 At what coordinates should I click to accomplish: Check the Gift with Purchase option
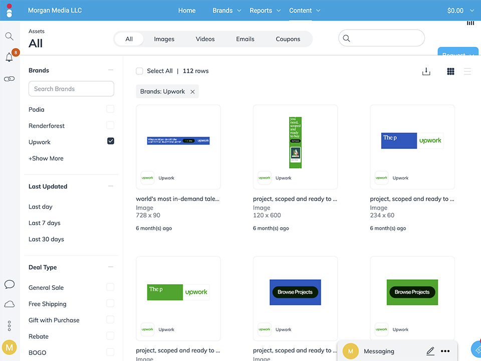[110, 319]
